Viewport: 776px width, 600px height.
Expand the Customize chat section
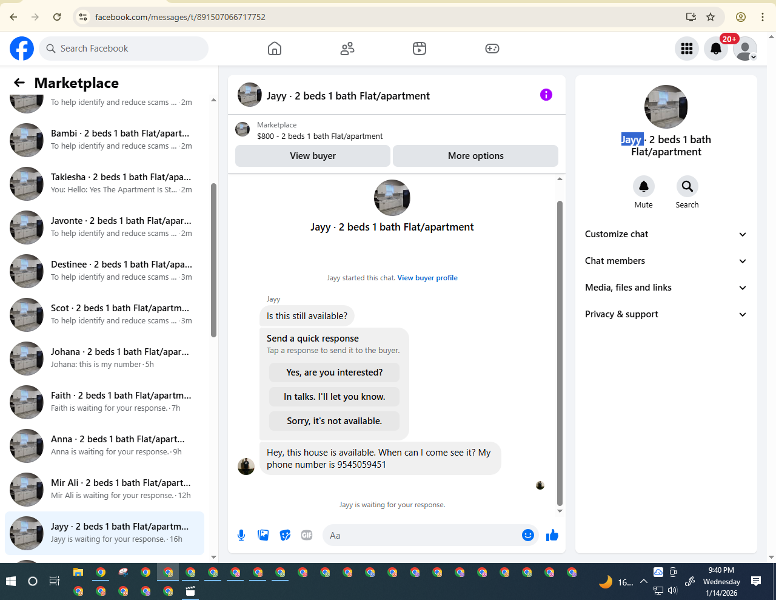tap(666, 234)
